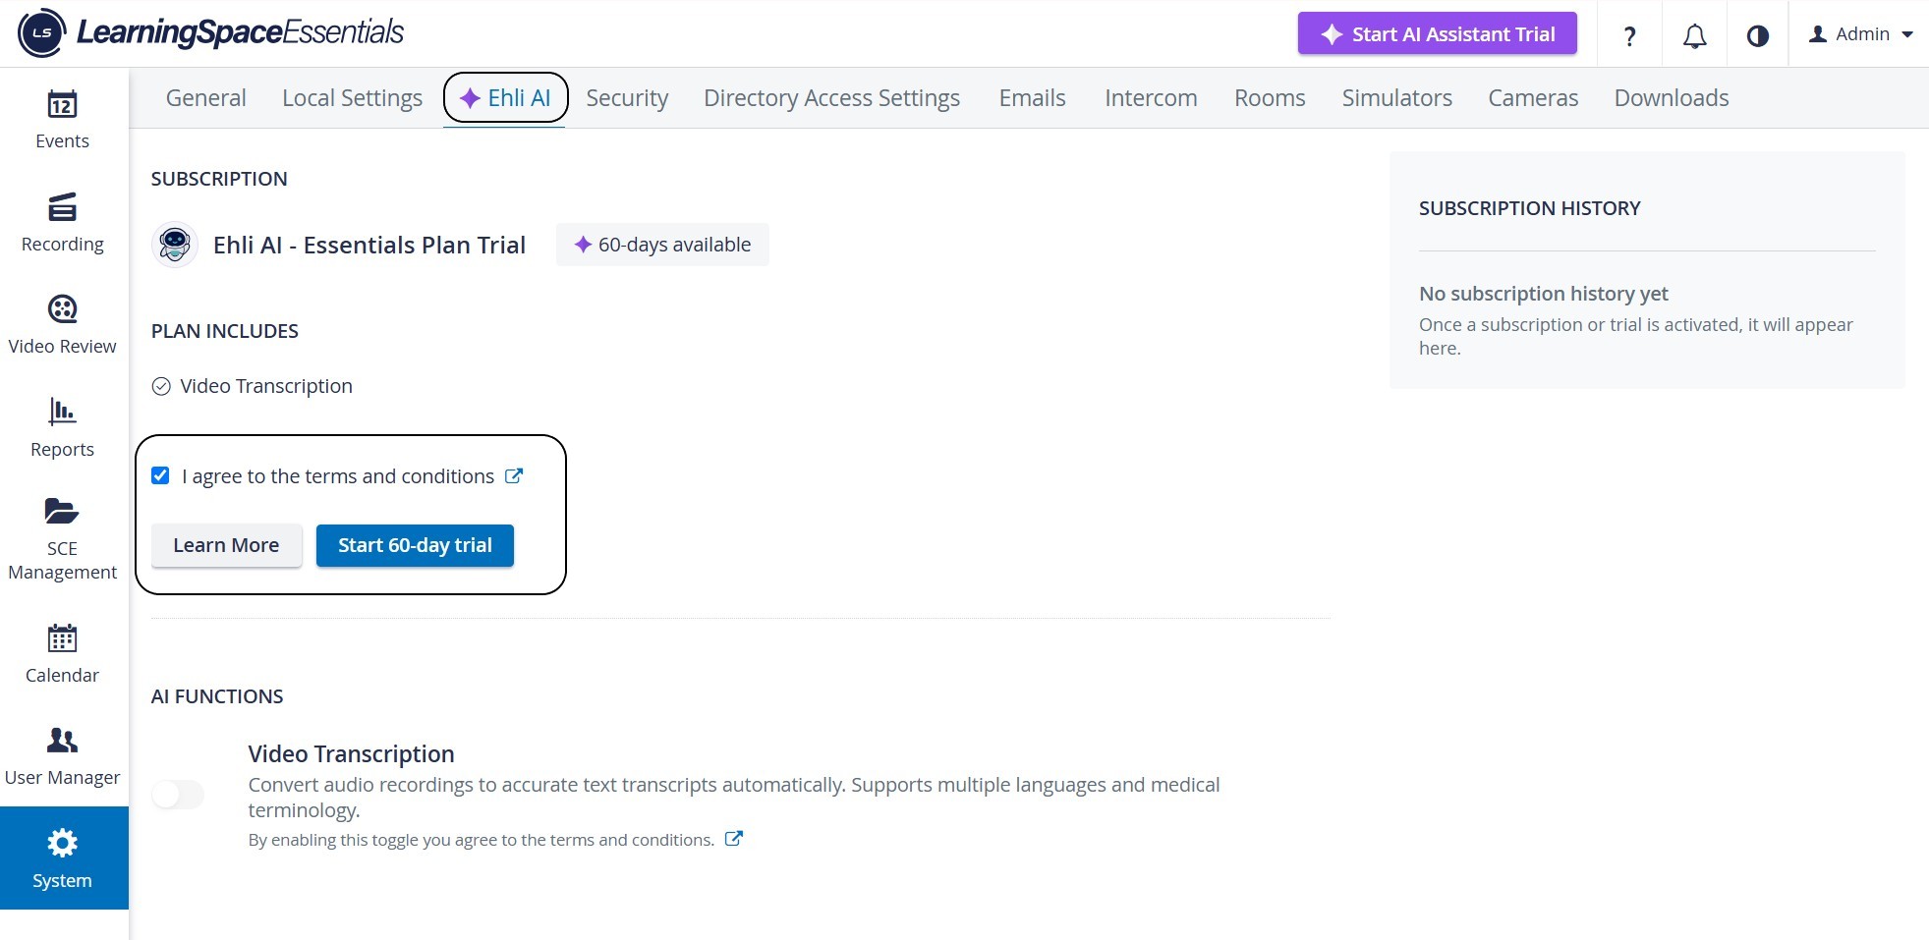Open the Downloads tab
Image resolution: width=1929 pixels, height=940 pixels.
coord(1671,98)
